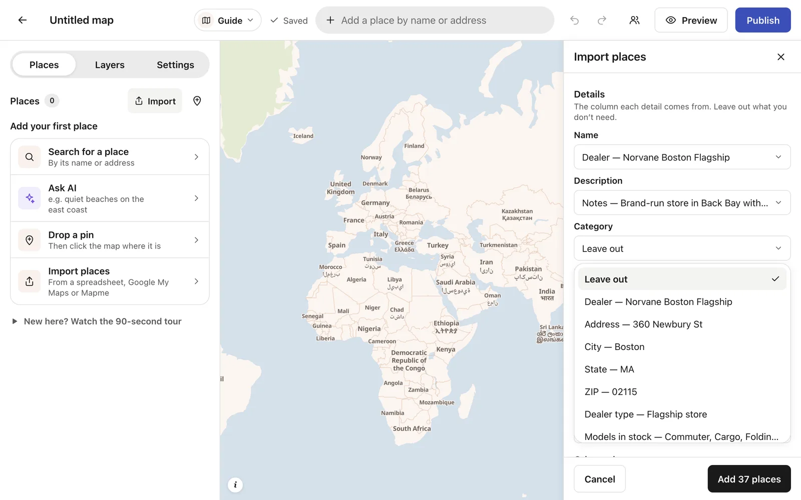Switch to the Settings tab
The width and height of the screenshot is (801, 500).
(175, 65)
